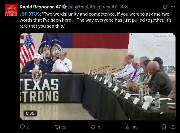This screenshot has height=133, width=180.
Task: Open the three-dot more options menu
Action: tap(173, 7)
